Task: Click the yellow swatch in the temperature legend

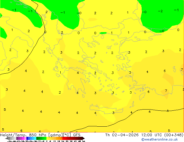Action: pyautogui.click(x=47, y=138)
